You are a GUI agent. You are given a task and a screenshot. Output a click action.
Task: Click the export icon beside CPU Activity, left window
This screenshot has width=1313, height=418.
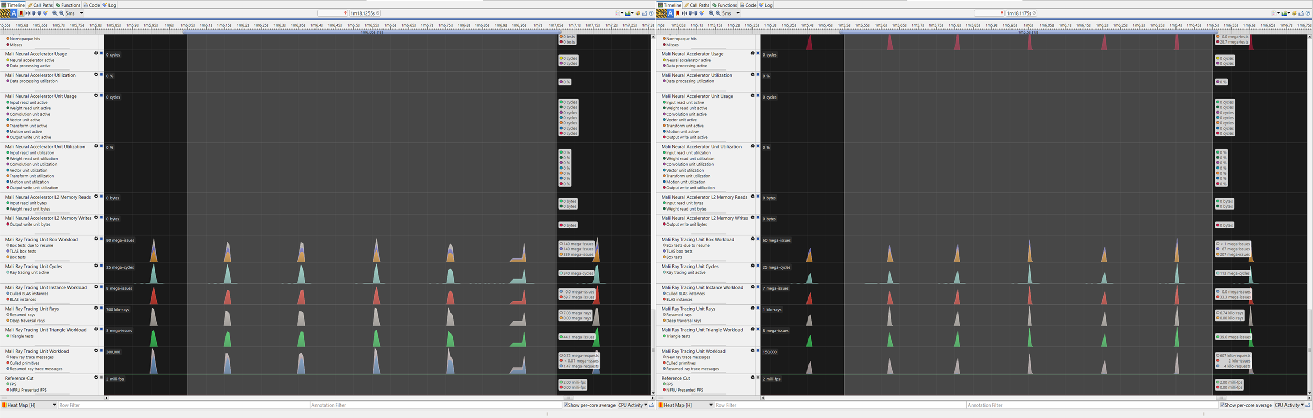coord(651,405)
